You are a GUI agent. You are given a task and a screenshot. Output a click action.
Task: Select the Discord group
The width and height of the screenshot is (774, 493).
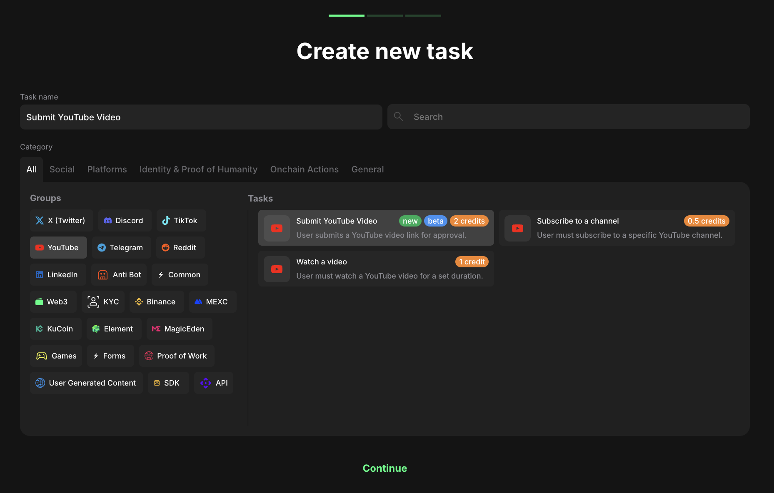click(125, 221)
